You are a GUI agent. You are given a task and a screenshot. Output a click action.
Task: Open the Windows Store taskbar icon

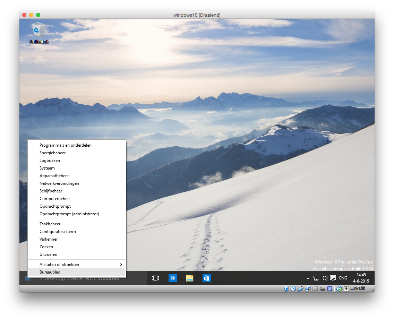[x=207, y=278]
